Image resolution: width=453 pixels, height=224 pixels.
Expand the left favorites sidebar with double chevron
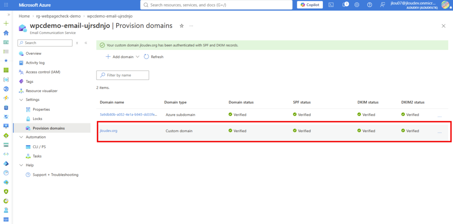click(9, 15)
